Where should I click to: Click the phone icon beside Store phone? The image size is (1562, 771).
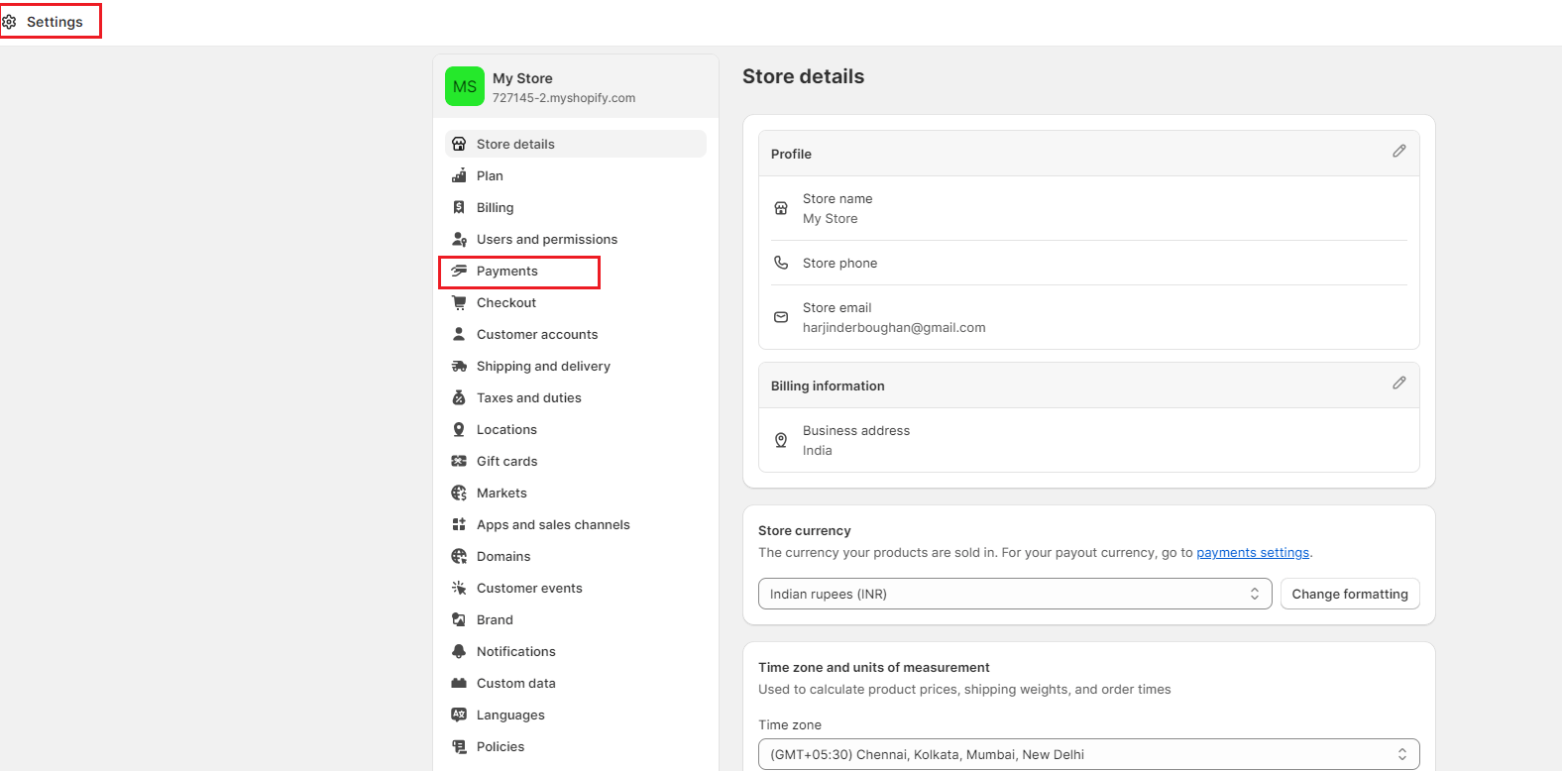tap(781, 263)
